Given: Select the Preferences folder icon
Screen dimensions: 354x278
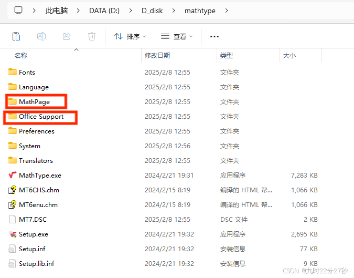Looking at the screenshot, I should 13,131.
